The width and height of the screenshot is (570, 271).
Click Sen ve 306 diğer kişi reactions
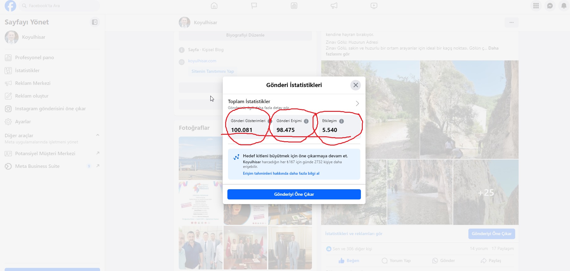(349, 249)
